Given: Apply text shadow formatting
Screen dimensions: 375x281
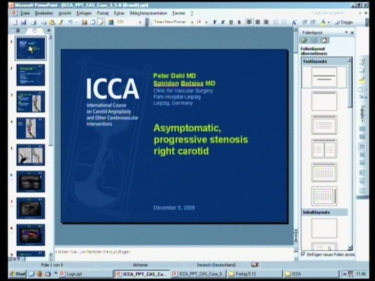Looking at the screenshot, I should pyautogui.click(x=239, y=22).
